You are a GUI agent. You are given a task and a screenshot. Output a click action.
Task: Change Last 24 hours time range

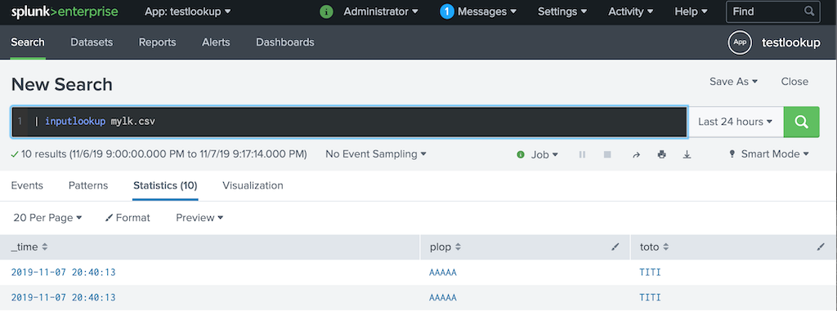tap(735, 122)
